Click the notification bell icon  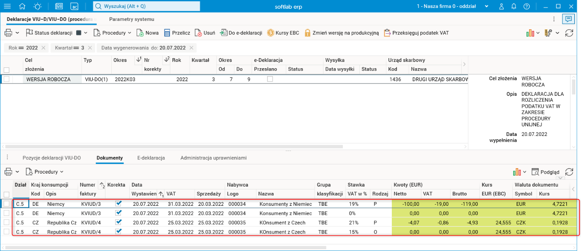coord(514,6)
